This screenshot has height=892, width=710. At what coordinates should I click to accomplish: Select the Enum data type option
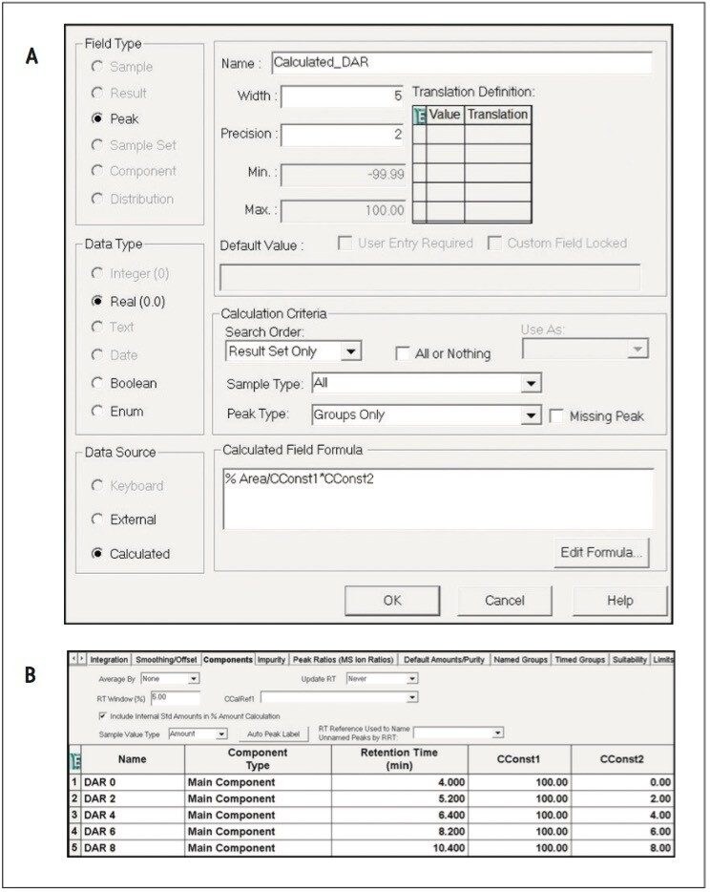97,411
